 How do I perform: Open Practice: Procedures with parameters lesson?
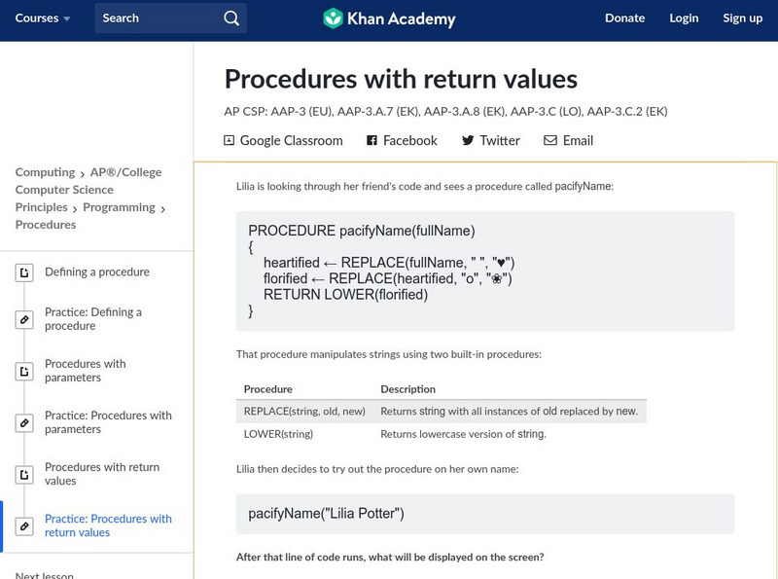[x=108, y=422]
